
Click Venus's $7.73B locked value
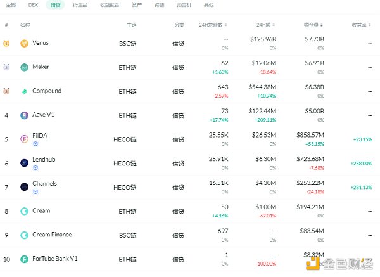click(x=314, y=39)
